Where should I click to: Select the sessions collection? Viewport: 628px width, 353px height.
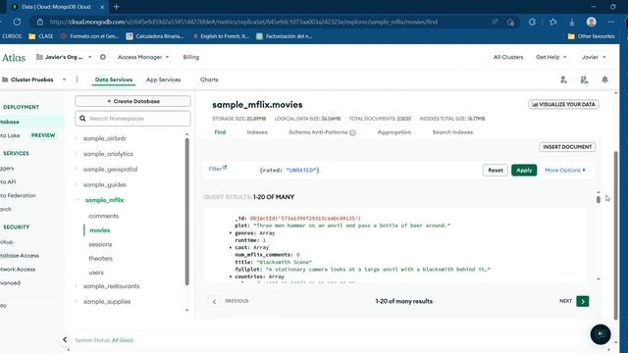click(x=100, y=244)
